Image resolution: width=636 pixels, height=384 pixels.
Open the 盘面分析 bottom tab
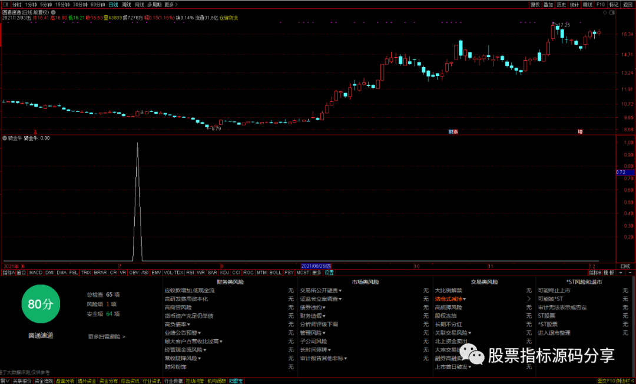[65, 381]
